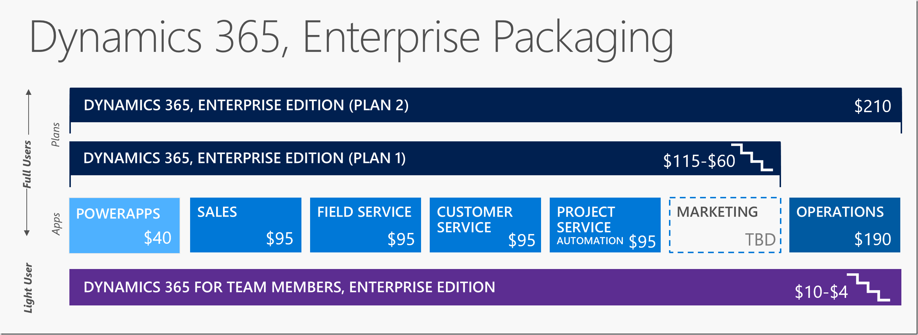
Task: Click the staircase icon in Plan 1 bar
Action: pos(752,157)
